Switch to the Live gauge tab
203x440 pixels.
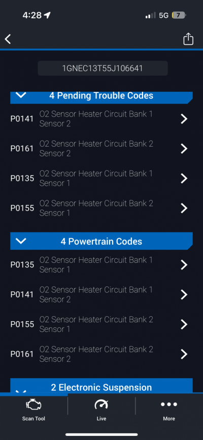[101, 410]
